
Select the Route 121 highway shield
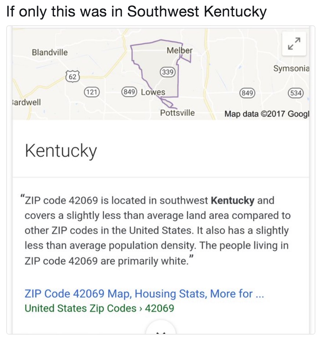92,92
